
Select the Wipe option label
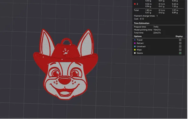[139, 50]
